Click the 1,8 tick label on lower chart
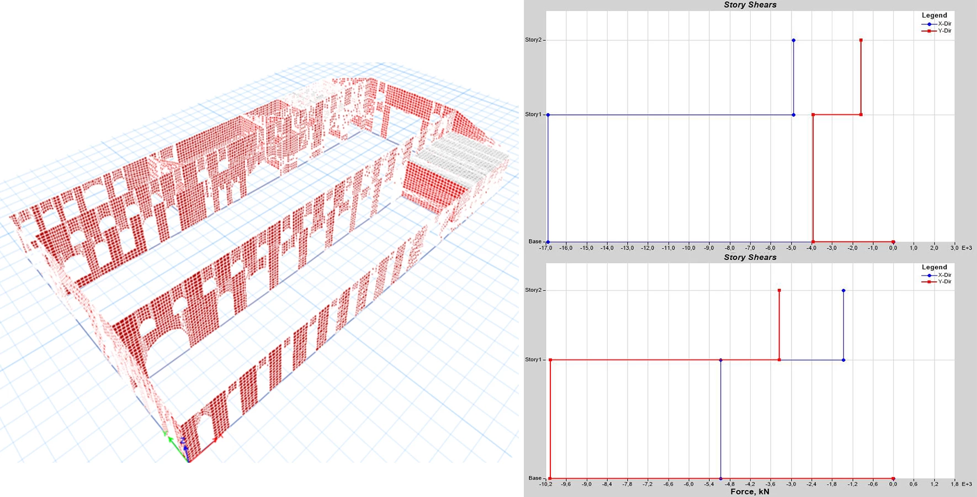977x497 pixels. [x=954, y=484]
